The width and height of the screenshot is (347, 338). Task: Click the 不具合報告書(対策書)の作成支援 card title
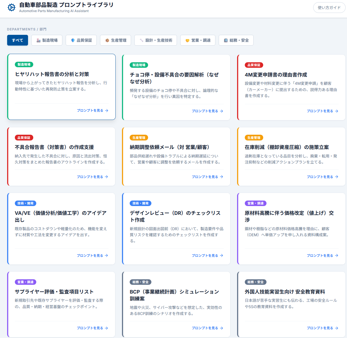pos(54,147)
